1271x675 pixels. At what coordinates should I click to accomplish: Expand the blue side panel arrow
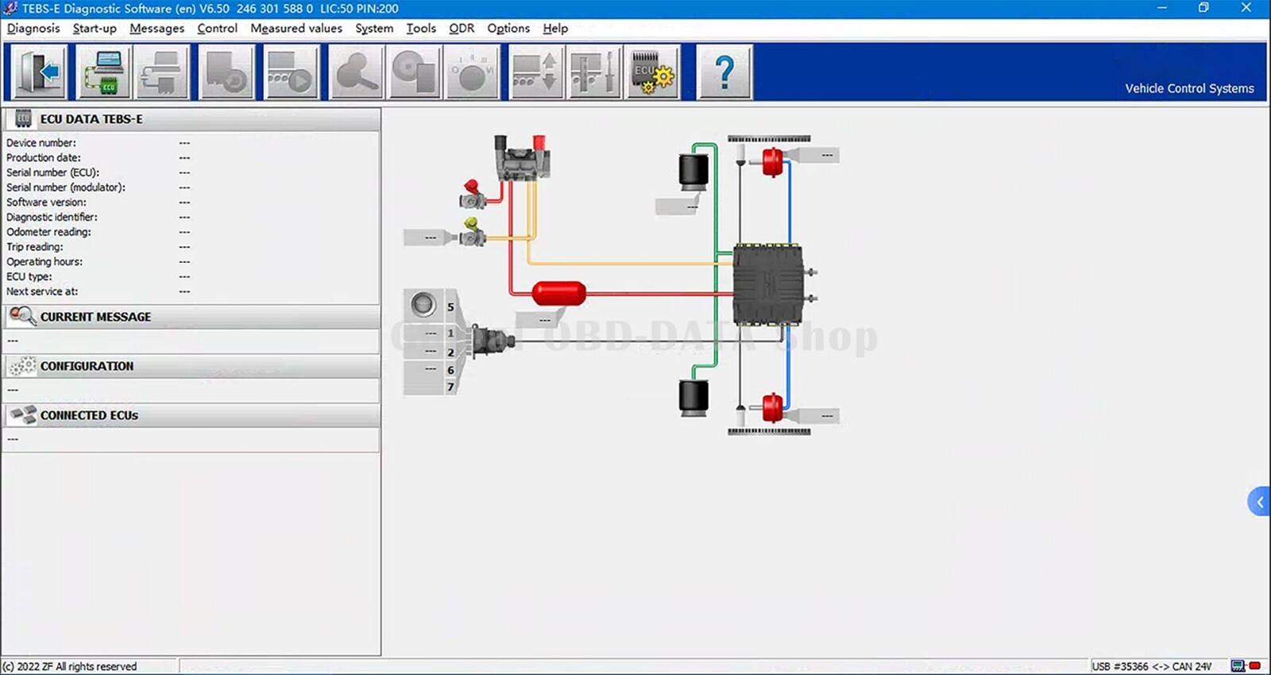pos(1259,502)
